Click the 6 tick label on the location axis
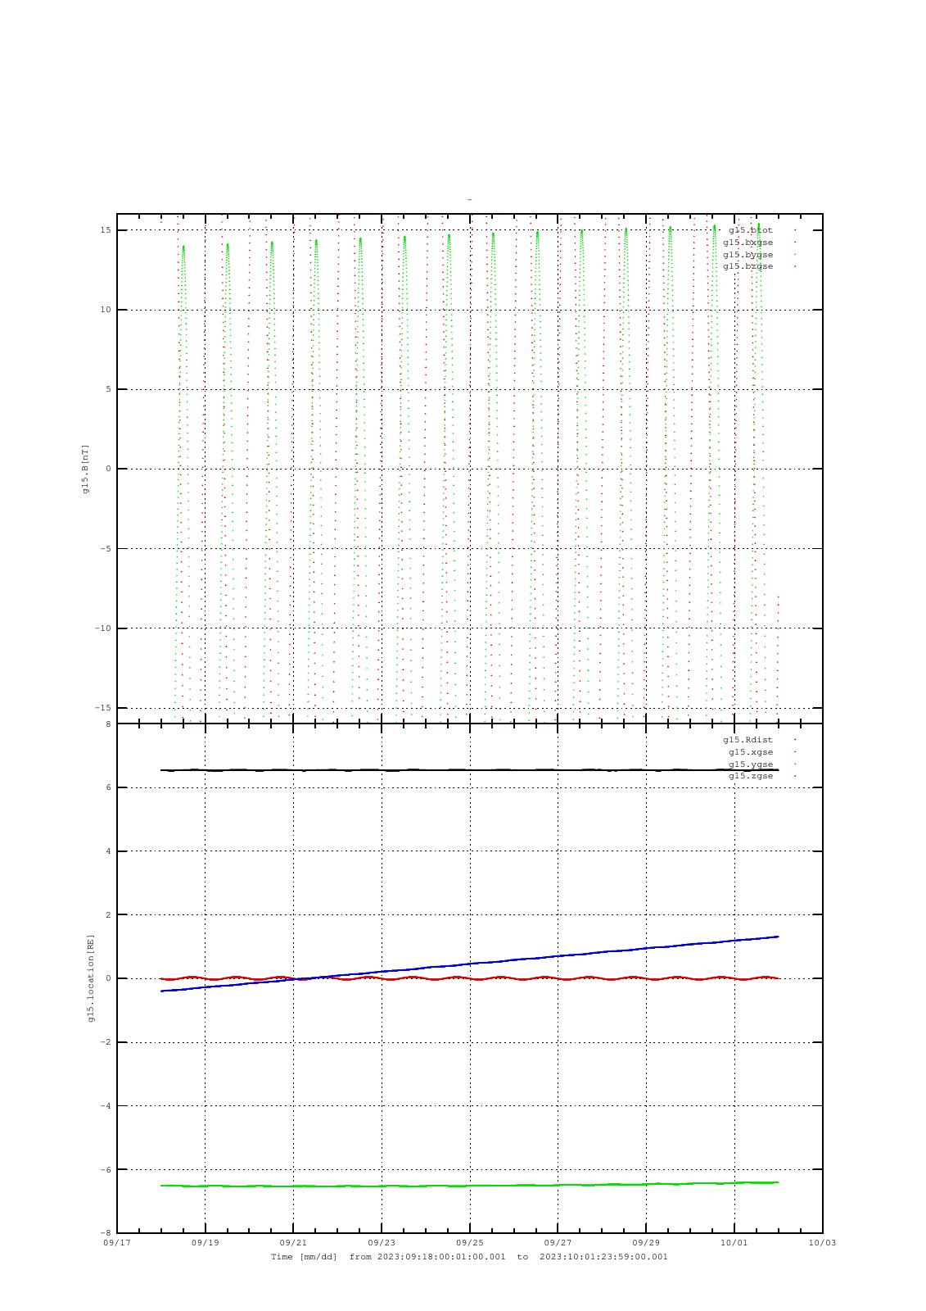 pos(108,787)
